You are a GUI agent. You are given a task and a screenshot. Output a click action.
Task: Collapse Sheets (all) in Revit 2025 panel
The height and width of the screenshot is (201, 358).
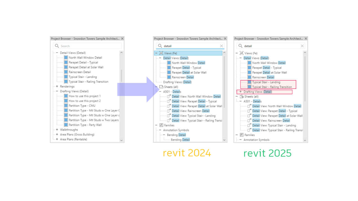tap(237, 96)
